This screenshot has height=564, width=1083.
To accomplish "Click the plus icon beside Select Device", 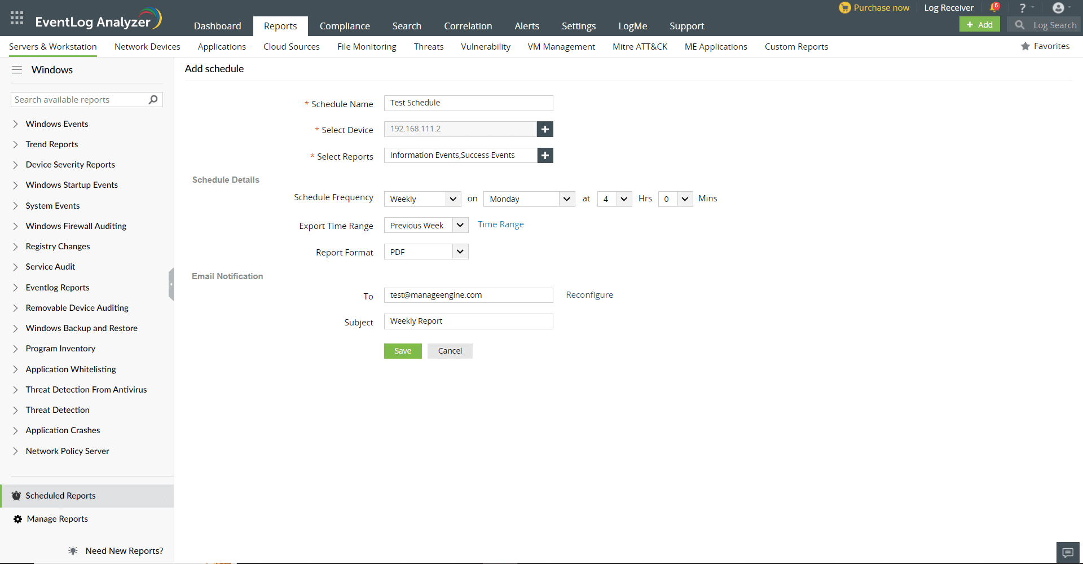I will tap(545, 129).
